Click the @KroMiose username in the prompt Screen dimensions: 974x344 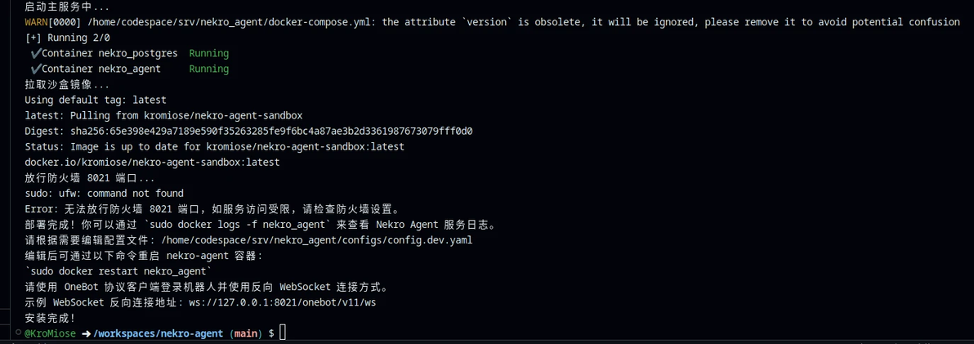click(50, 333)
